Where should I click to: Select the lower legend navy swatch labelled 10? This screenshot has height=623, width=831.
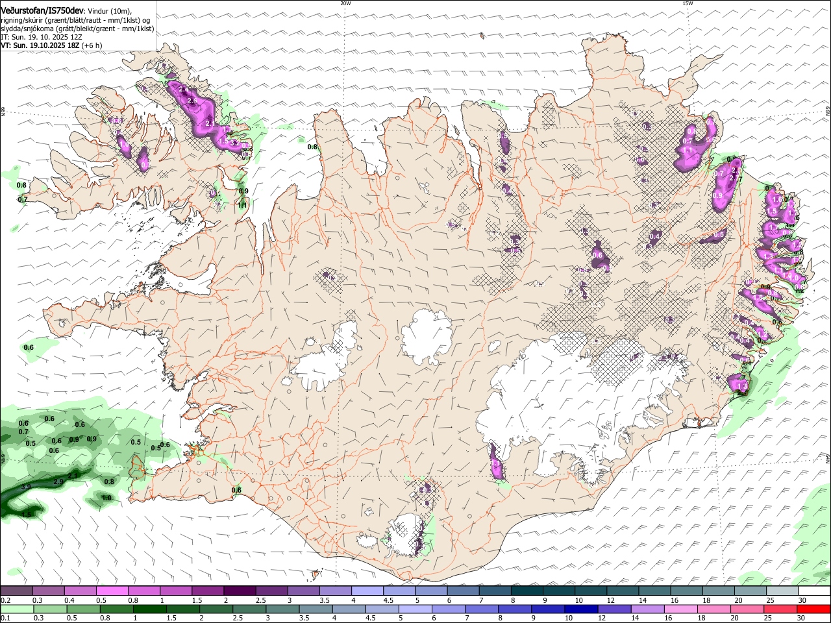tap(581, 609)
